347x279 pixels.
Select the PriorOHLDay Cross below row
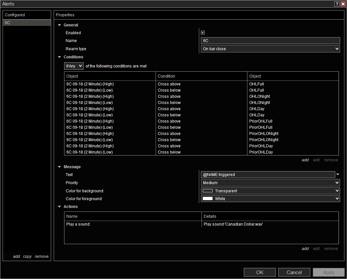click(201, 152)
